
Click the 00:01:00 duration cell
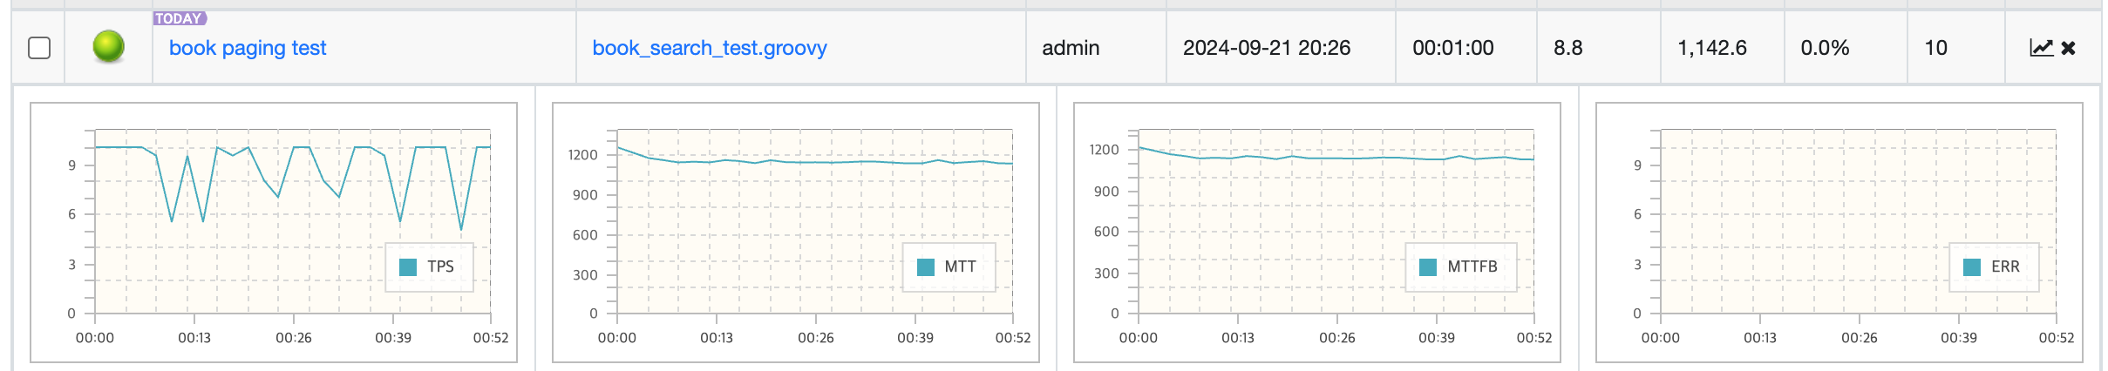click(x=1466, y=48)
